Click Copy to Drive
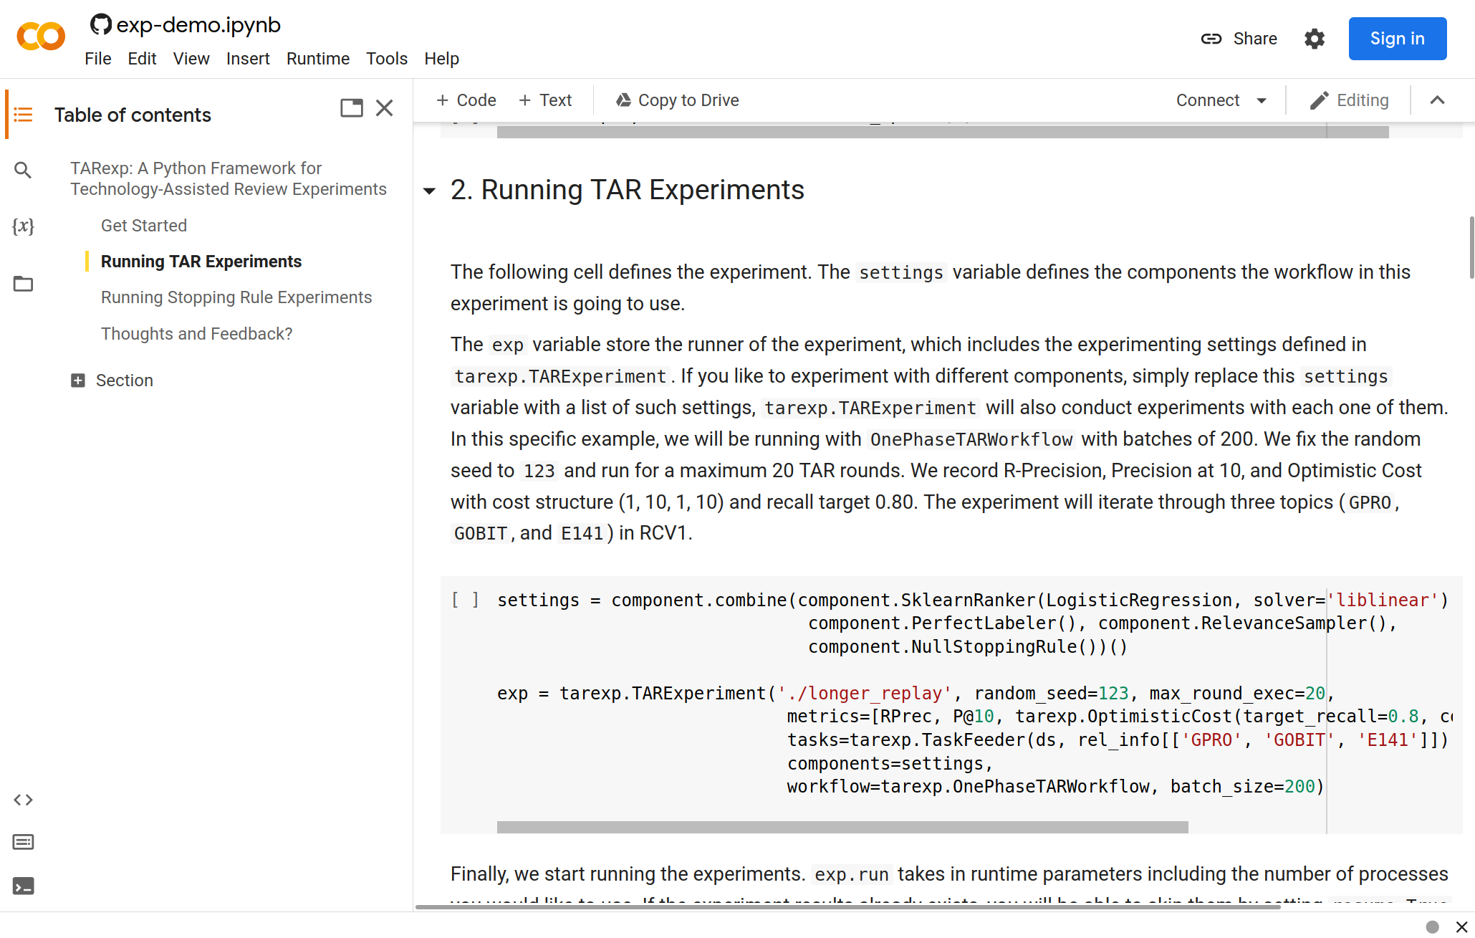The height and width of the screenshot is (938, 1475). (x=678, y=100)
